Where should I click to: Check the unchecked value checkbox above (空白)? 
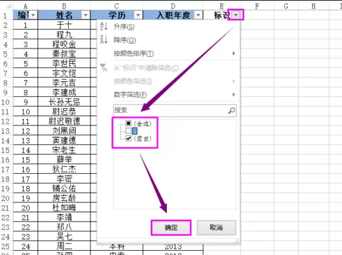[129, 131]
